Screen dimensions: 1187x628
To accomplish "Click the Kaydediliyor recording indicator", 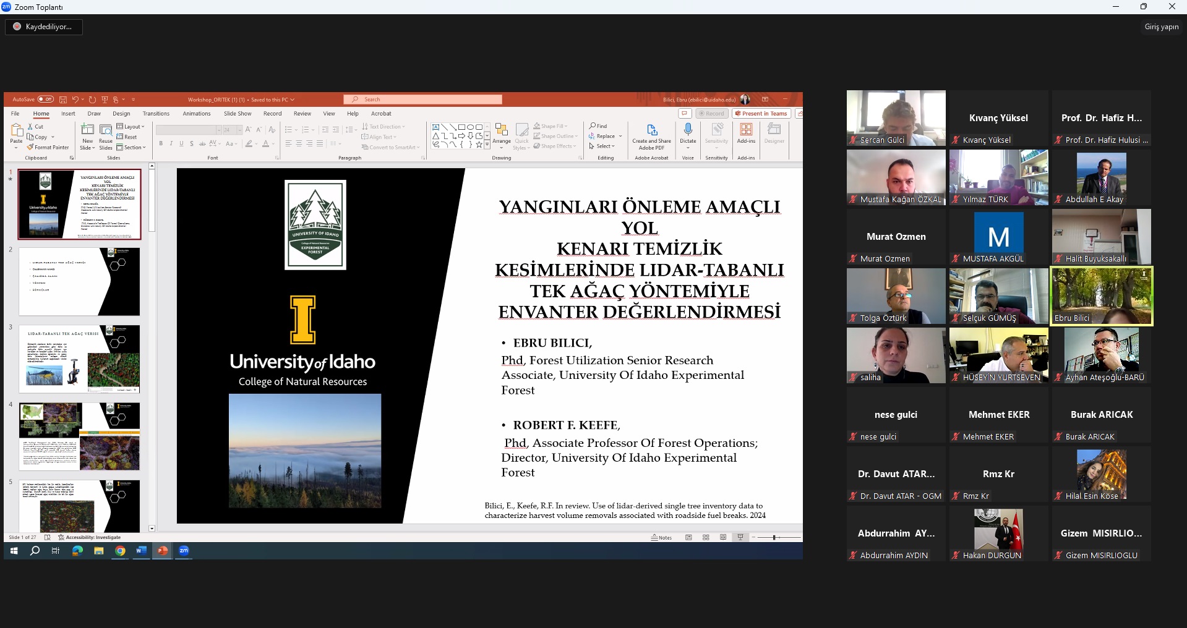I will tap(43, 27).
